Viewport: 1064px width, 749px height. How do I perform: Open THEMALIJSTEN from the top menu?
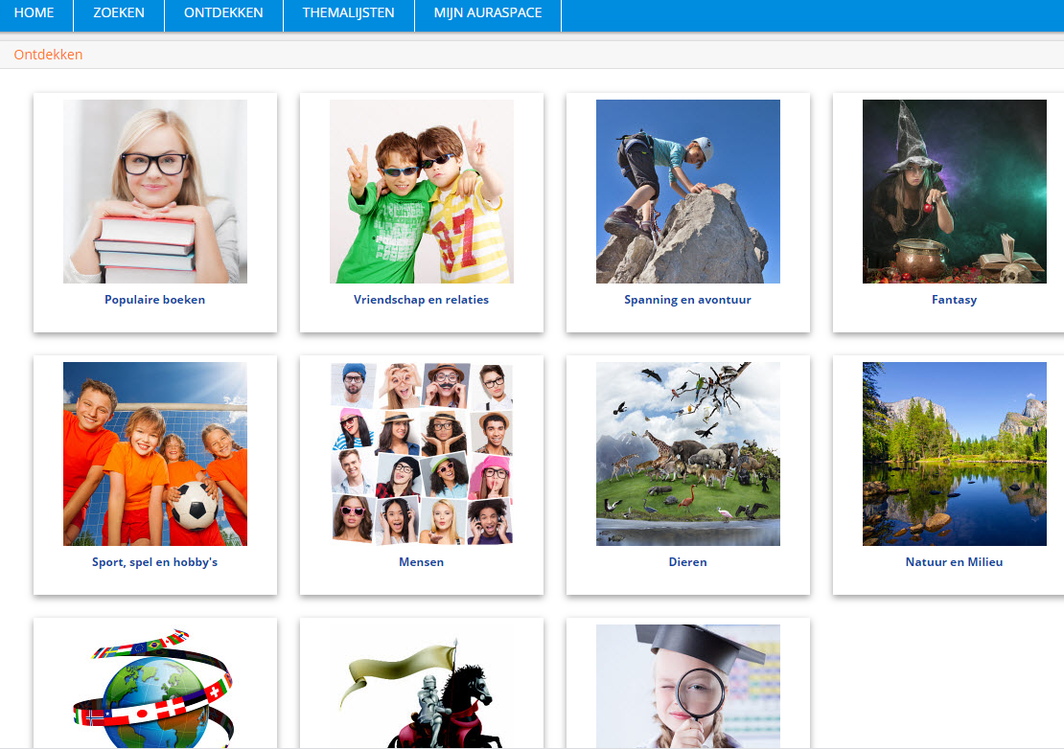coord(349,13)
